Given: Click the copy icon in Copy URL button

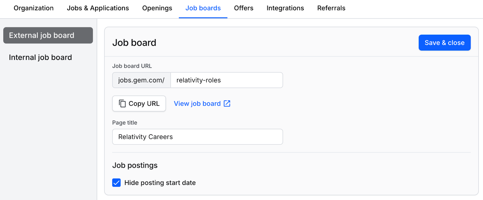Looking at the screenshot, I should click(122, 104).
